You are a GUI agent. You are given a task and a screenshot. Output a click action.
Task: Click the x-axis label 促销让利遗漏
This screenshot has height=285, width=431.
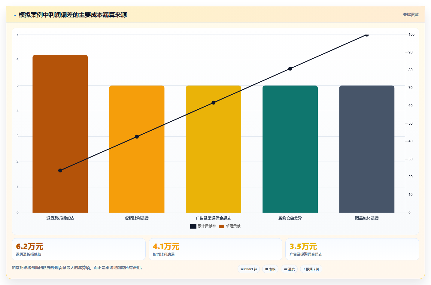137,218
